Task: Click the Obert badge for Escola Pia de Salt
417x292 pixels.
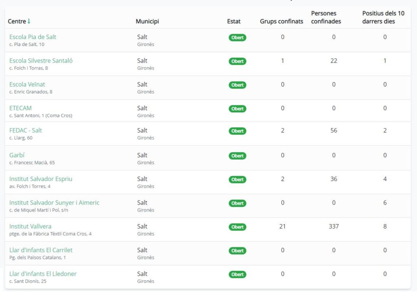Action: pos(237,37)
